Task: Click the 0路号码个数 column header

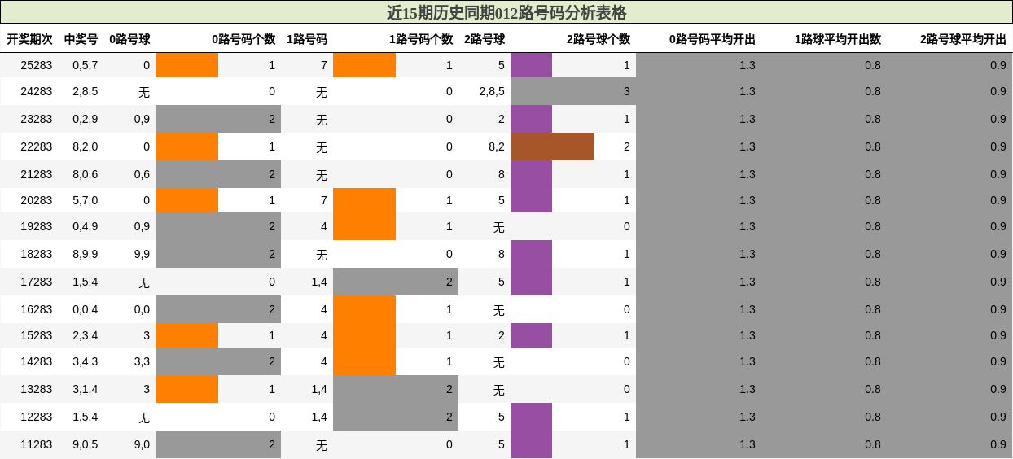Action: (243, 39)
